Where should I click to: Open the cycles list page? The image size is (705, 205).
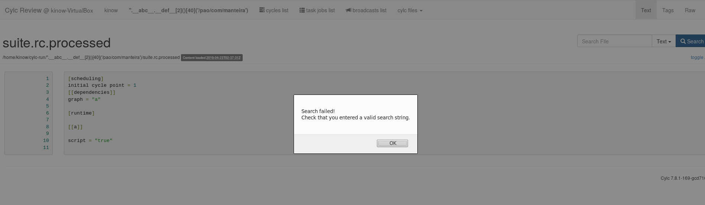(274, 10)
